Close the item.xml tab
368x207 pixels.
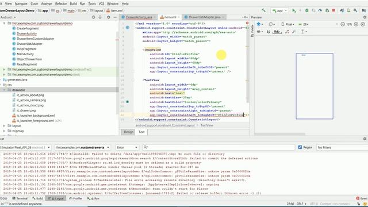[179, 17]
